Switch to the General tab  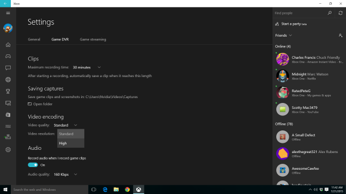[x=34, y=39]
